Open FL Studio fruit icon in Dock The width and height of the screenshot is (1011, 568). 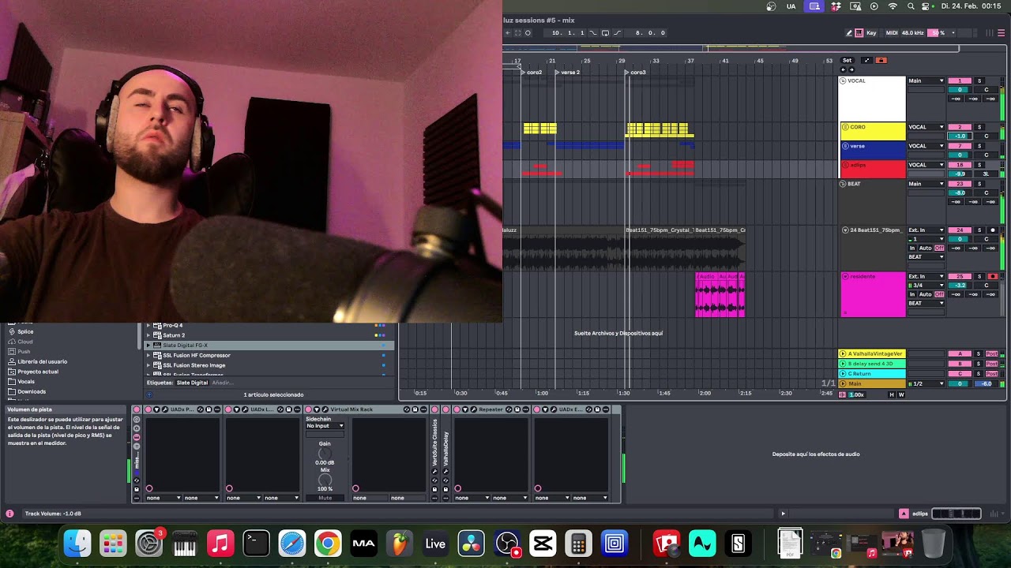[400, 544]
